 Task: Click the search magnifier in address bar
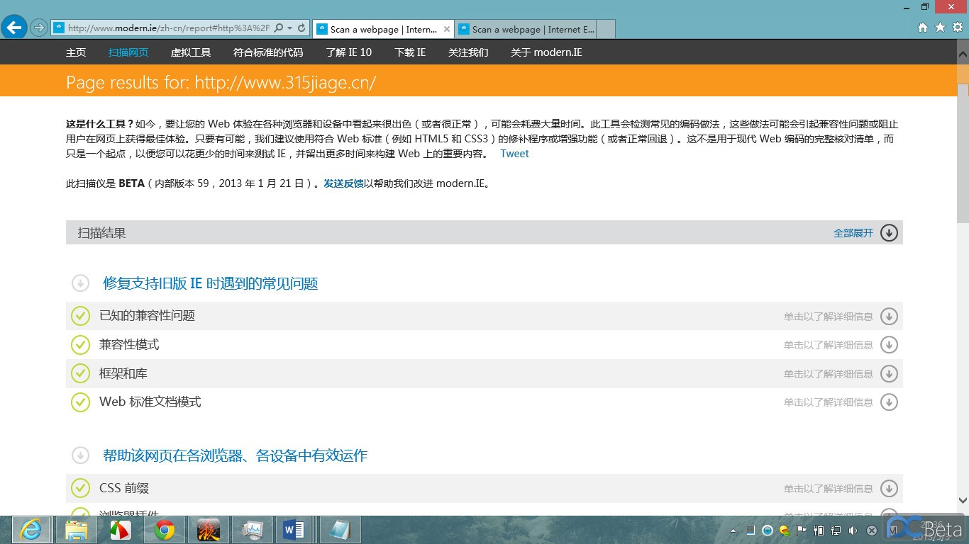[x=278, y=28]
